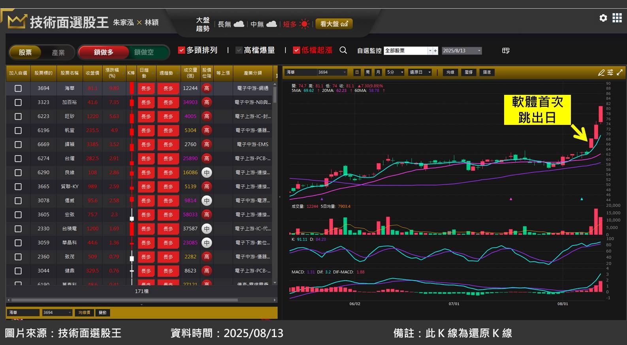Screen dimensions: 627x345
Task: Click the search magnifier icon
Action: pyautogui.click(x=343, y=50)
